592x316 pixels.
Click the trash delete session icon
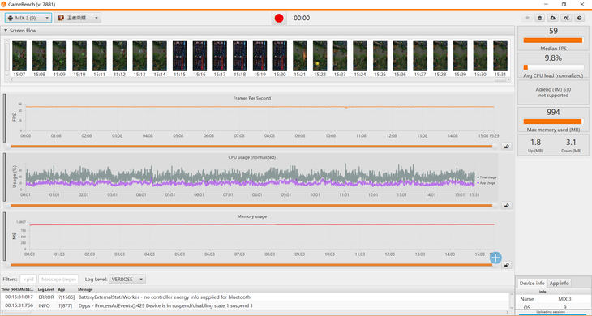pos(540,18)
